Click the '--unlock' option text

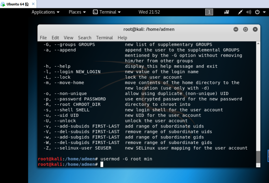tap(65, 121)
